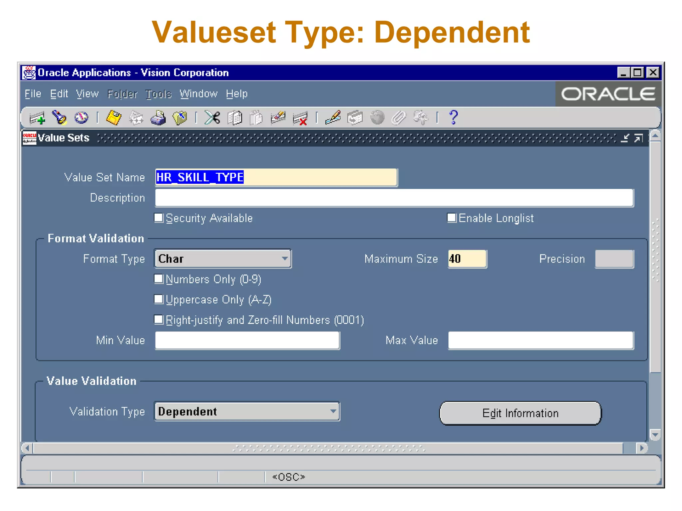Click the Print icon in toolbar
The image size is (682, 511).
[158, 118]
